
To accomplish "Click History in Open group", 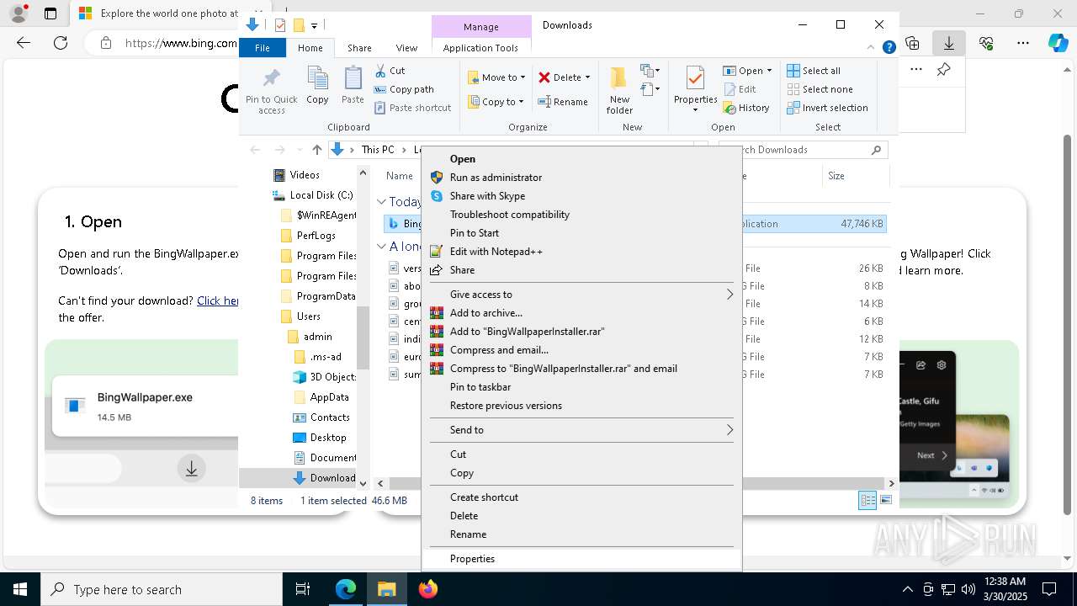I will 745,108.
